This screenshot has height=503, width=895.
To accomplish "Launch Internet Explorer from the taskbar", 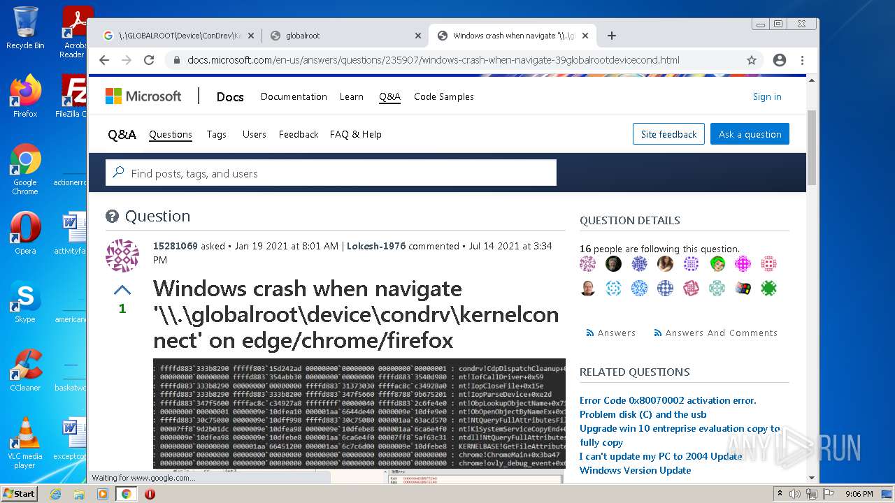I will click(55, 494).
